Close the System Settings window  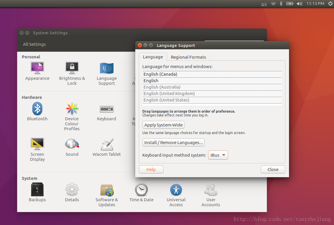(21, 33)
